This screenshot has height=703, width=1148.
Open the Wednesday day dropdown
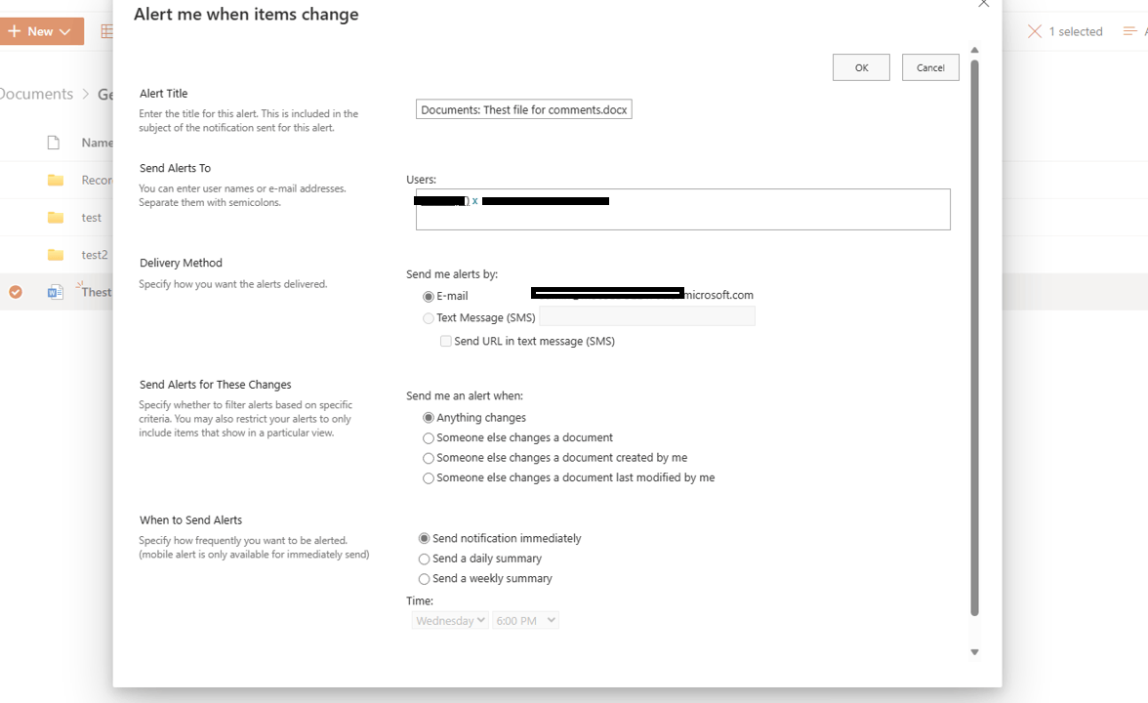[x=449, y=620]
